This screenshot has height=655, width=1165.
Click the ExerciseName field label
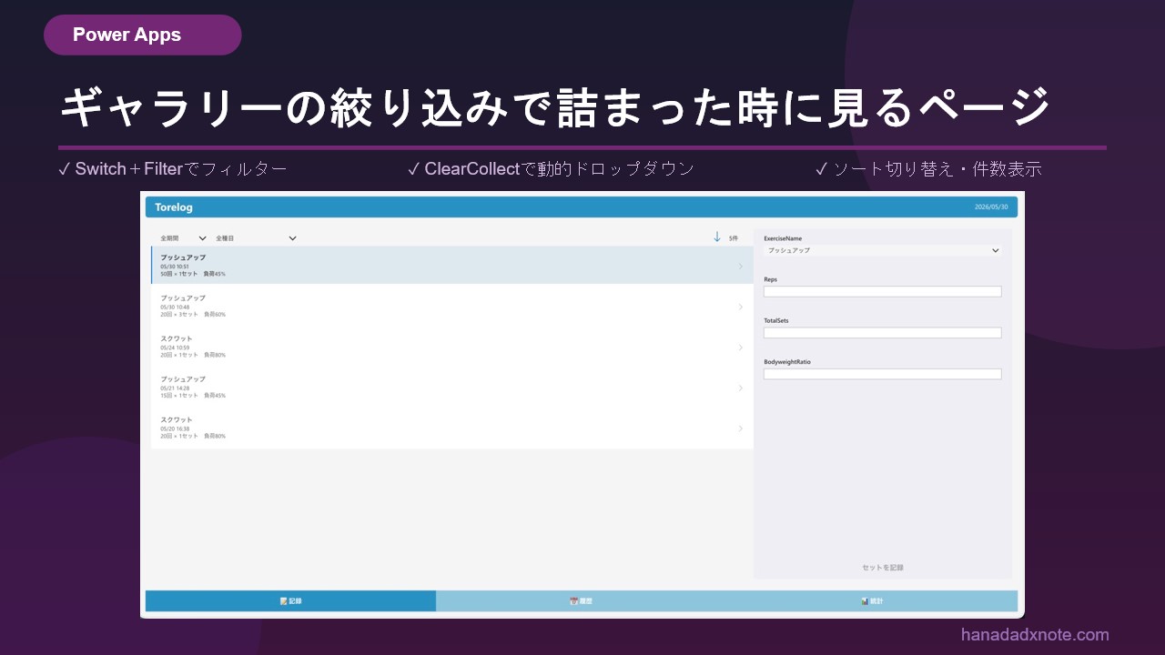click(x=783, y=238)
